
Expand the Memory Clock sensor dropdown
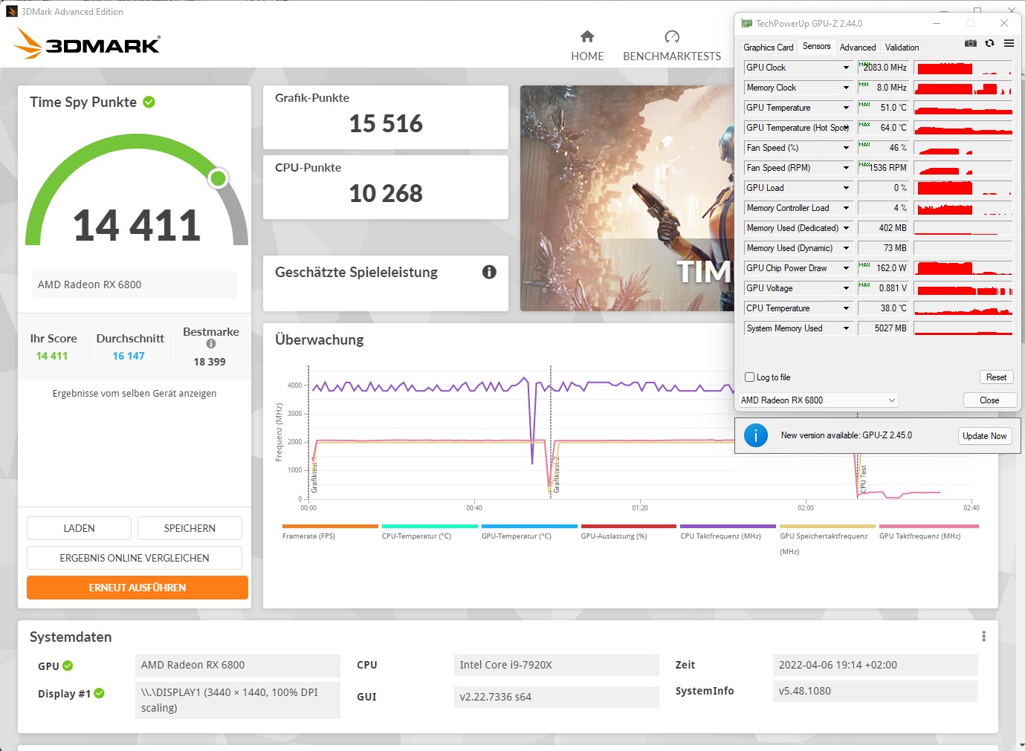point(846,88)
